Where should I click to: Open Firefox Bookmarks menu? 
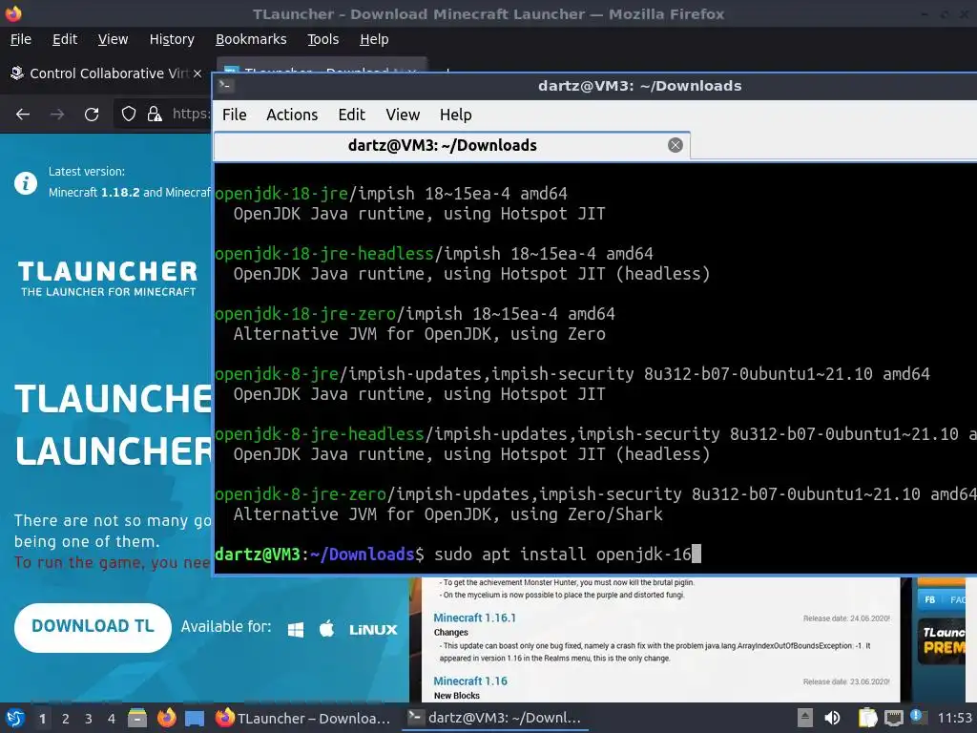coord(251,39)
